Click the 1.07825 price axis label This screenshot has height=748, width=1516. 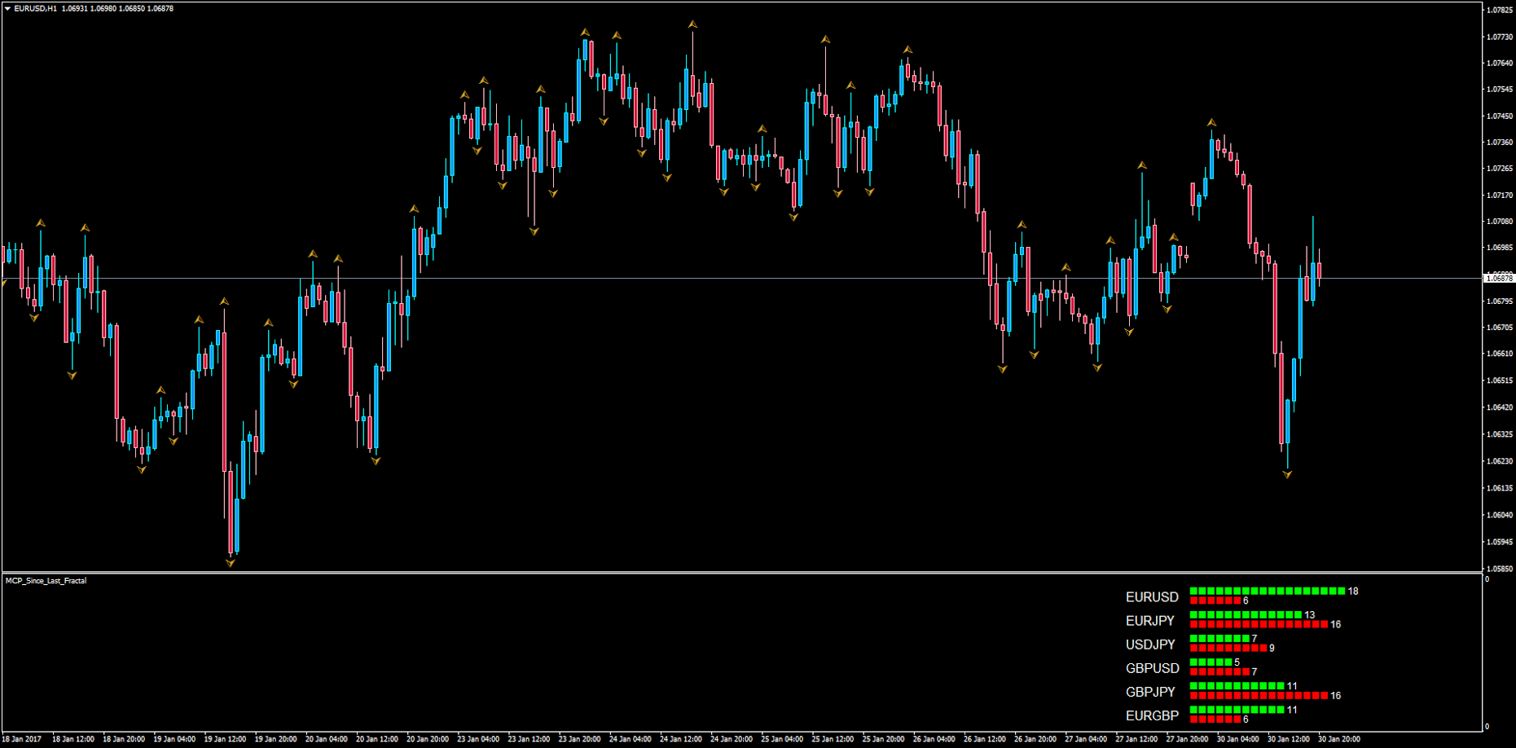click(1500, 10)
